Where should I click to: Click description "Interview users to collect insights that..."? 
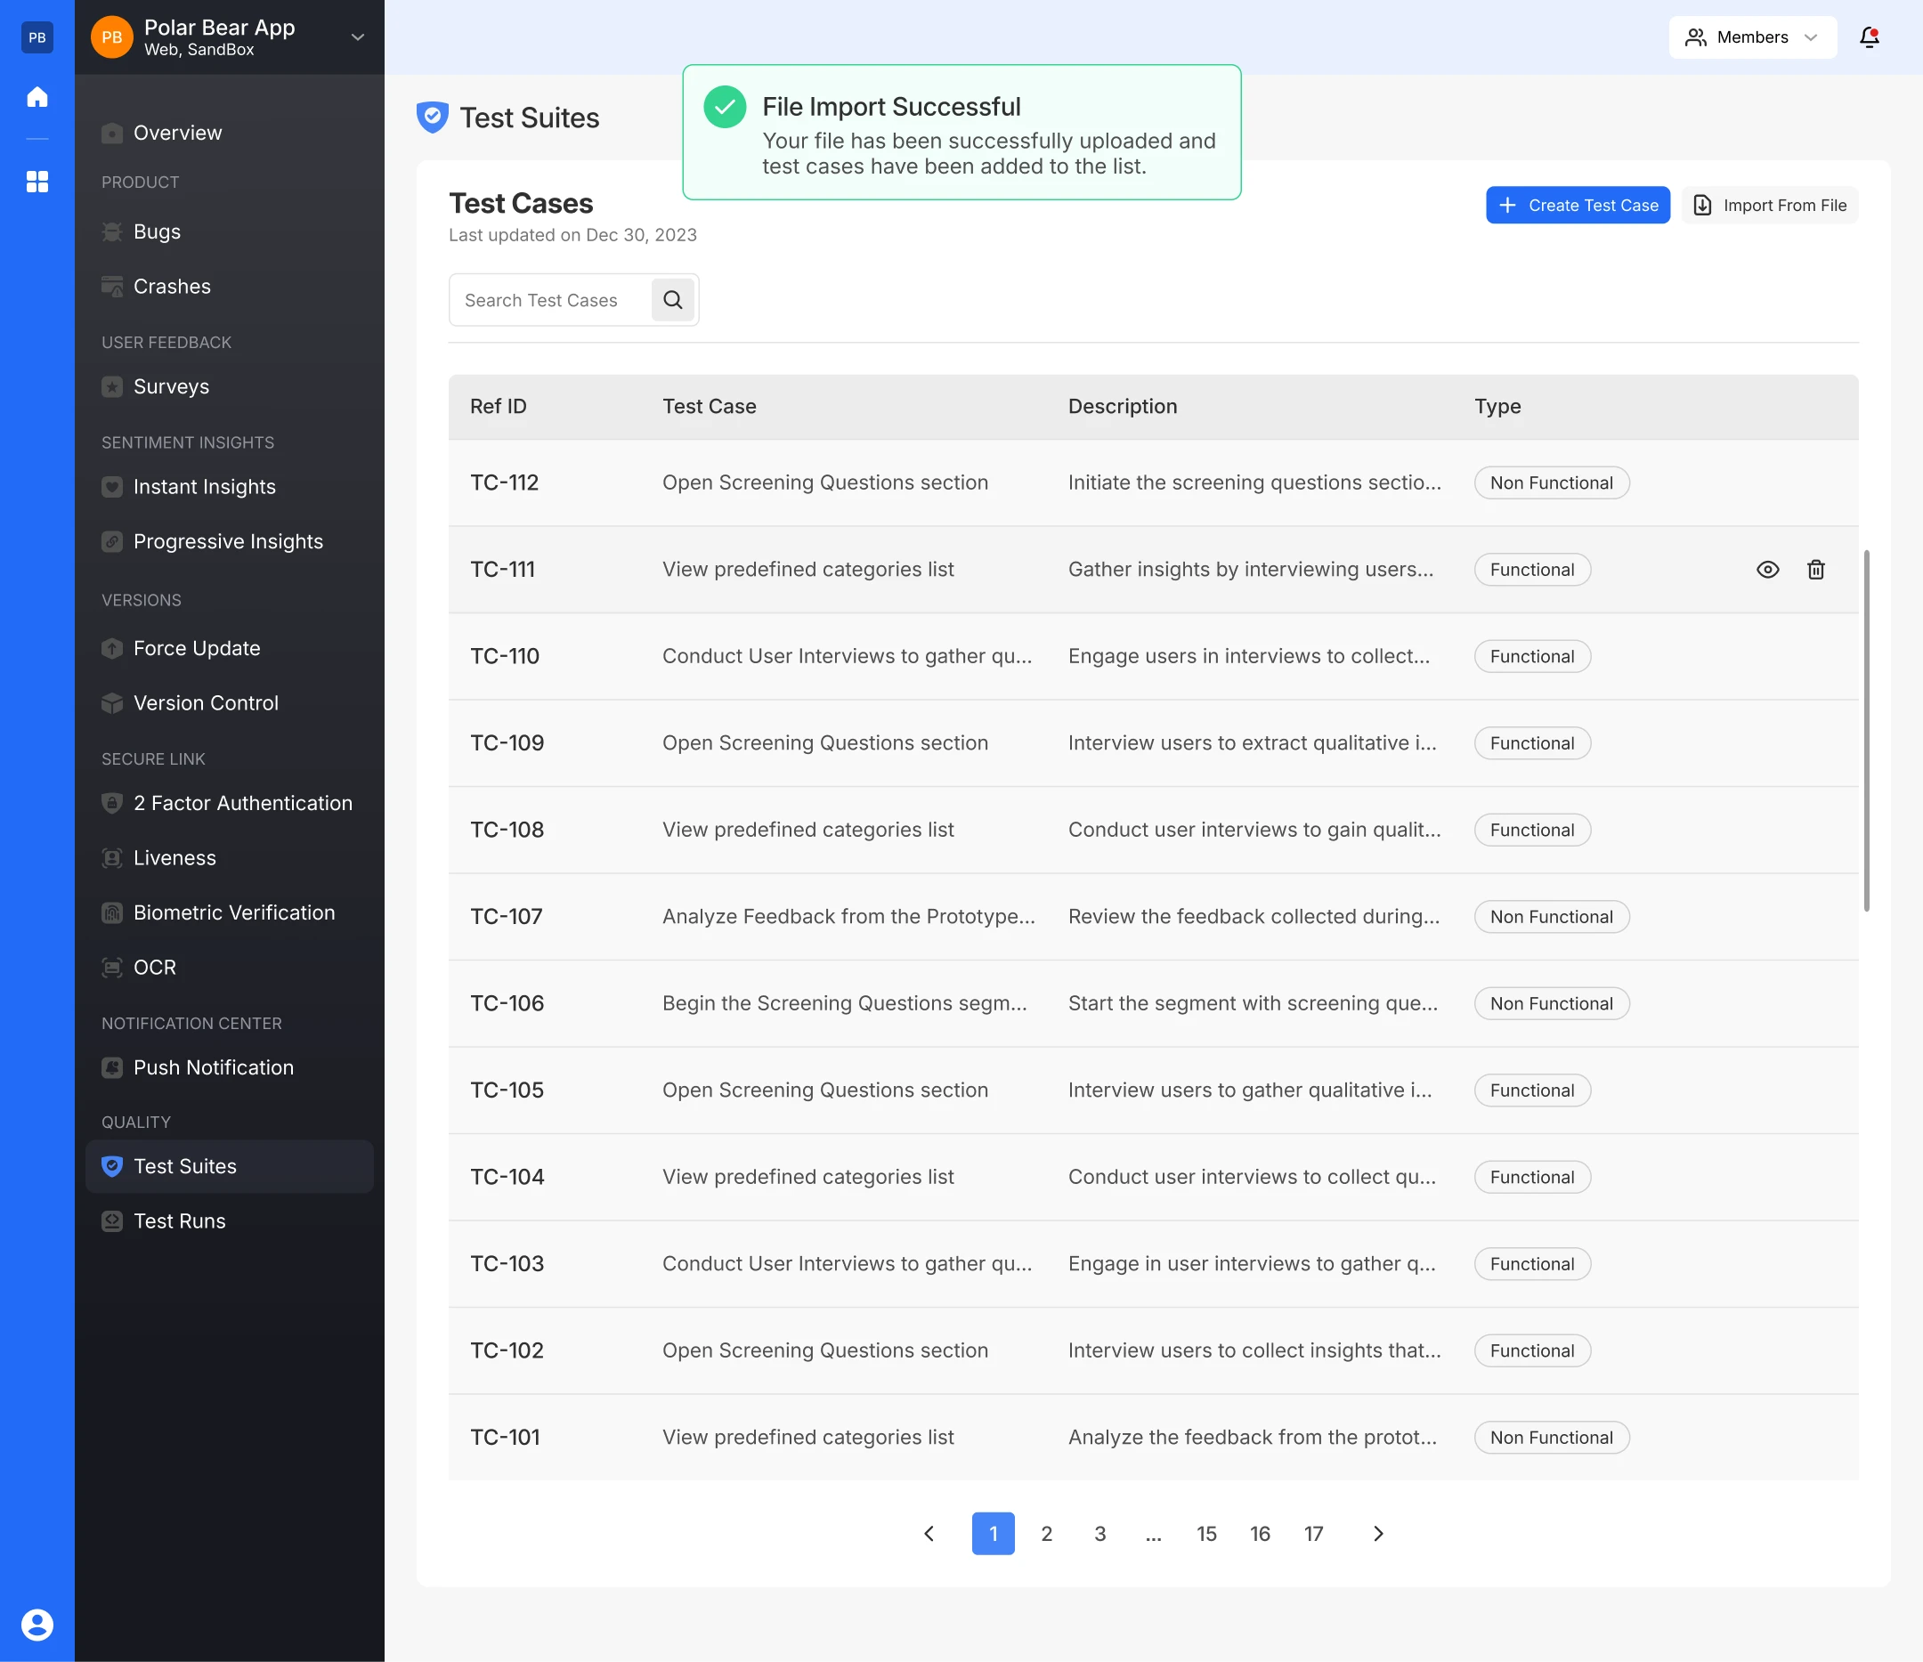pos(1254,1350)
